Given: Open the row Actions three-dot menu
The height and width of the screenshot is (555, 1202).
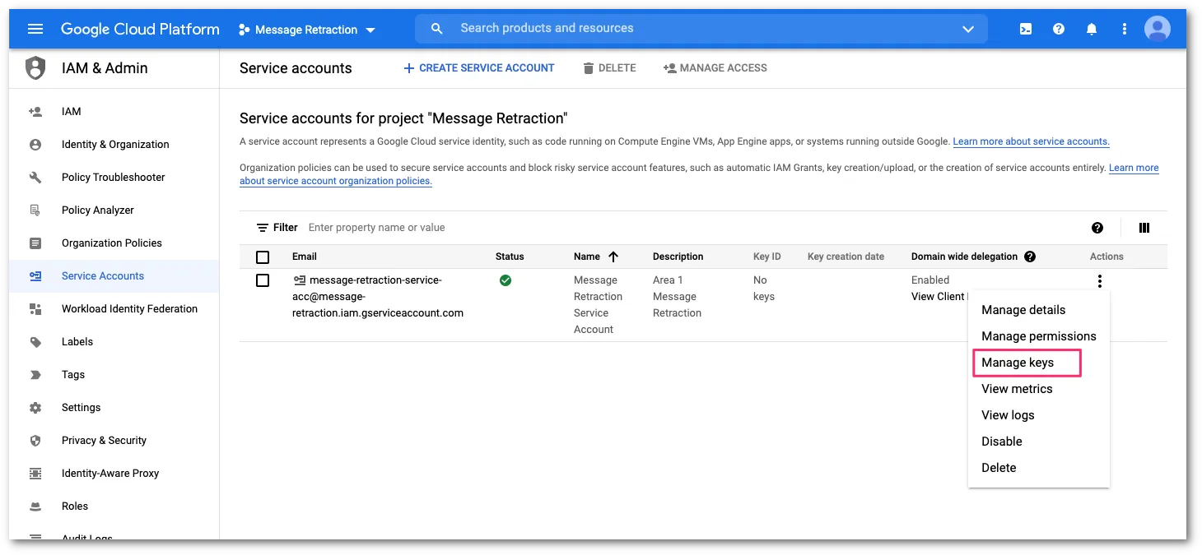Looking at the screenshot, I should click(1099, 280).
